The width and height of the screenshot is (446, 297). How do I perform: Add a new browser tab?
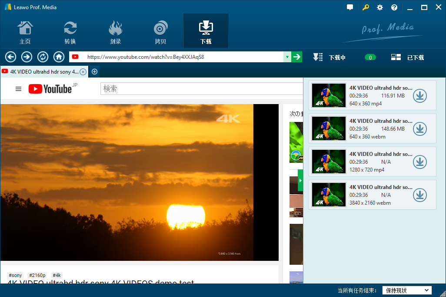[x=94, y=72]
